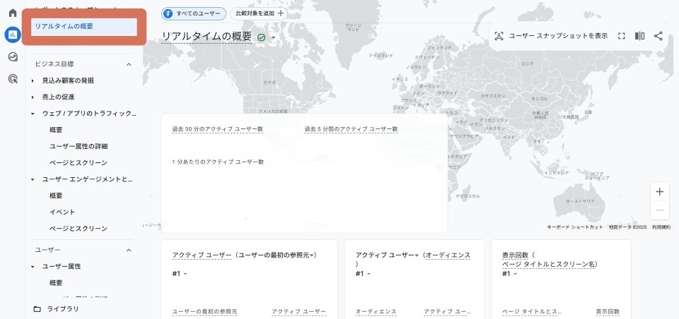This screenshot has height=319, width=679.
Task: Select the Reports bar chart icon
Action: coord(12,35)
